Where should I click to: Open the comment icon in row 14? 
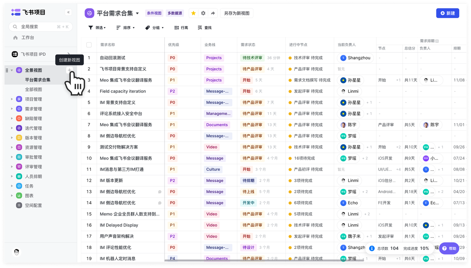(x=160, y=203)
